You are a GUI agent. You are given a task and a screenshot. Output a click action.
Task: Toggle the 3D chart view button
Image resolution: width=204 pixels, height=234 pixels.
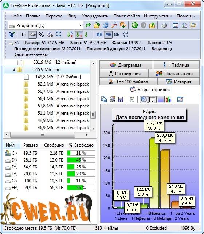[x=144, y=99]
